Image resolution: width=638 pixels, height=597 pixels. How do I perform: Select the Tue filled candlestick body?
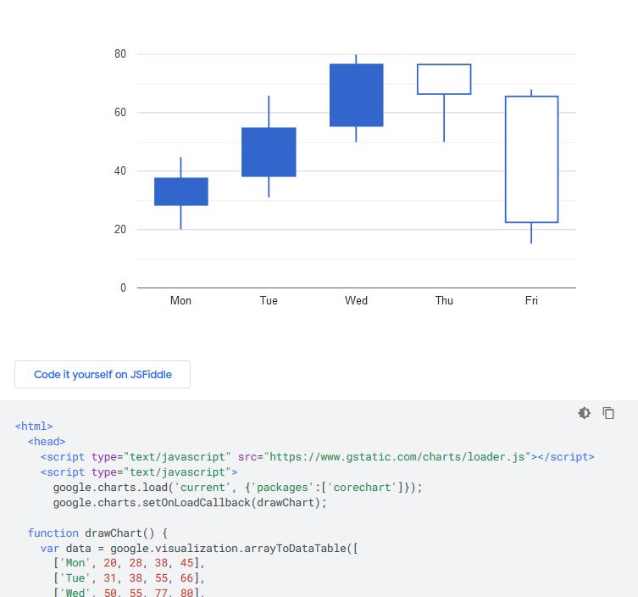(269, 152)
